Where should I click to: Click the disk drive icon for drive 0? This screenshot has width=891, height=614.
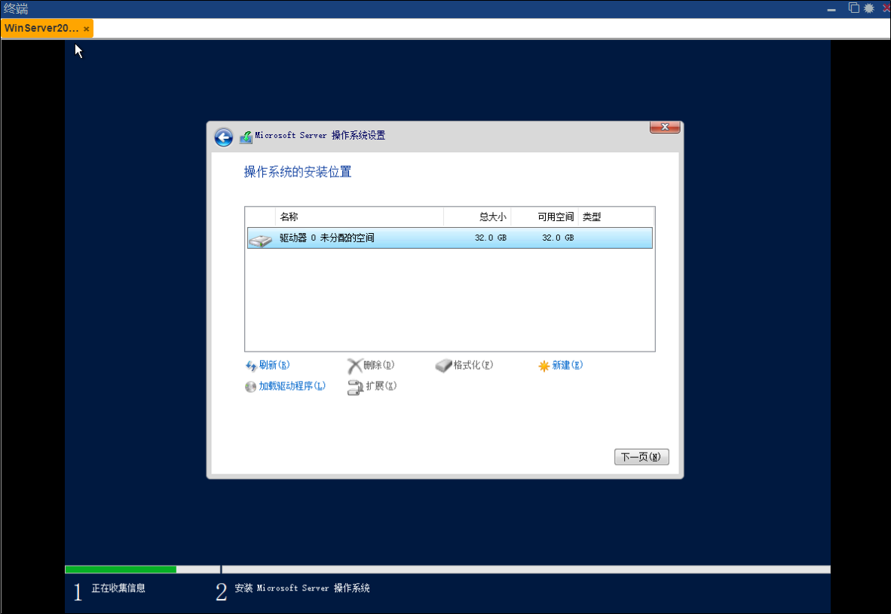tap(260, 240)
